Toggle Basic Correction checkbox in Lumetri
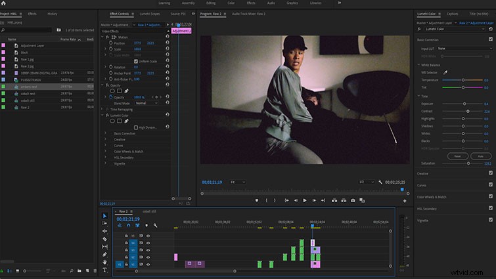The image size is (496, 279). coord(491,39)
